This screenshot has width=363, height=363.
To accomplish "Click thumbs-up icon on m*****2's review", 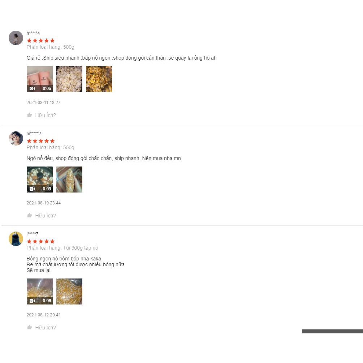I will (29, 216).
